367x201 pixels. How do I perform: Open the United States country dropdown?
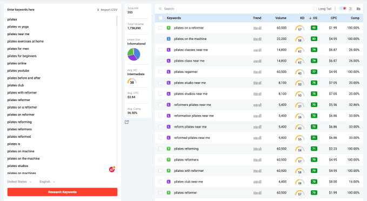pyautogui.click(x=19, y=182)
